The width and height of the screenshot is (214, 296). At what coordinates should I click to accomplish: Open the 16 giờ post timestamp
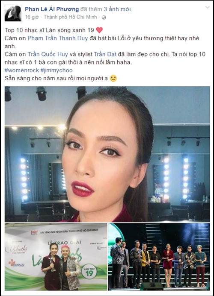pyautogui.click(x=32, y=17)
